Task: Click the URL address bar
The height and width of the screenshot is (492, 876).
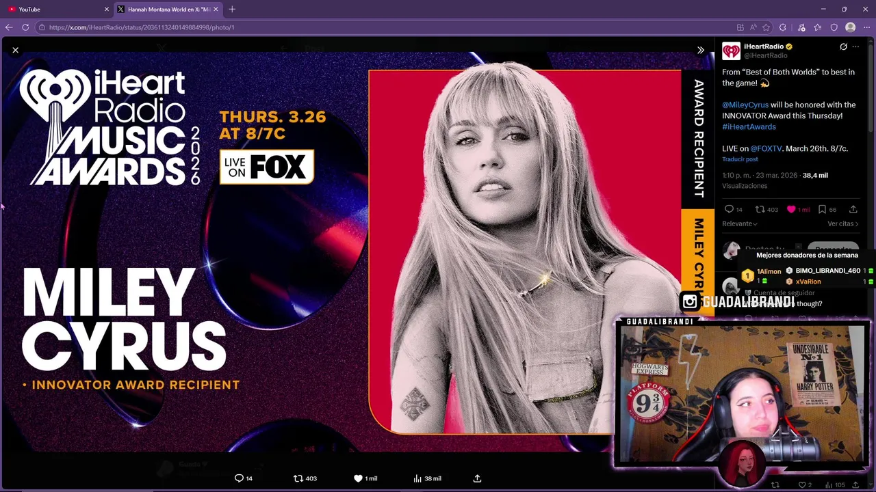Action: click(383, 27)
